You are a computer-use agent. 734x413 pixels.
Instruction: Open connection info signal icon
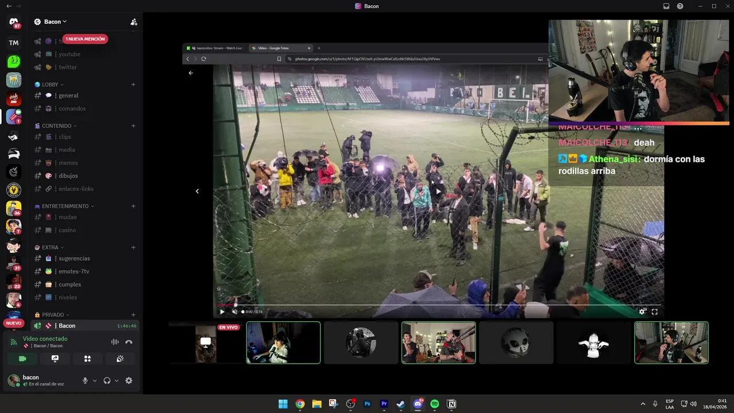[x=14, y=342]
